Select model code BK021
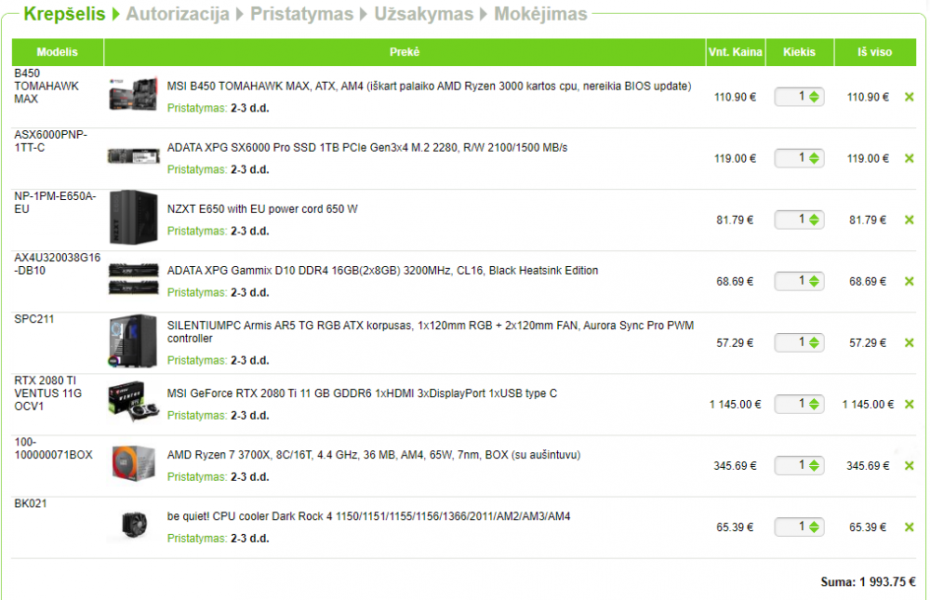This screenshot has width=930, height=600. [x=31, y=504]
